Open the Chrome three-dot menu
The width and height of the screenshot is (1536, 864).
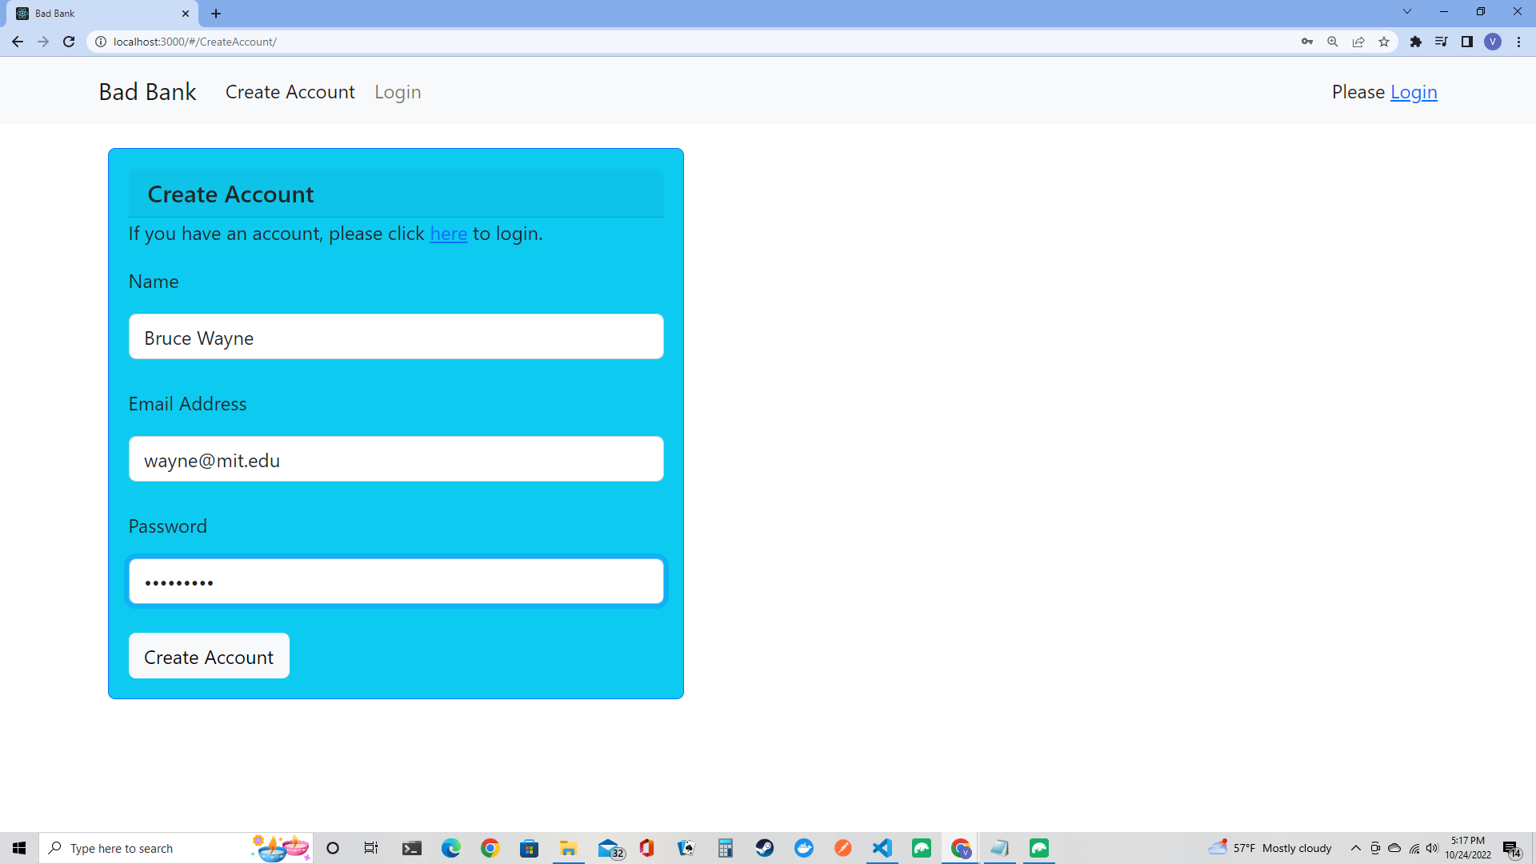pyautogui.click(x=1518, y=42)
